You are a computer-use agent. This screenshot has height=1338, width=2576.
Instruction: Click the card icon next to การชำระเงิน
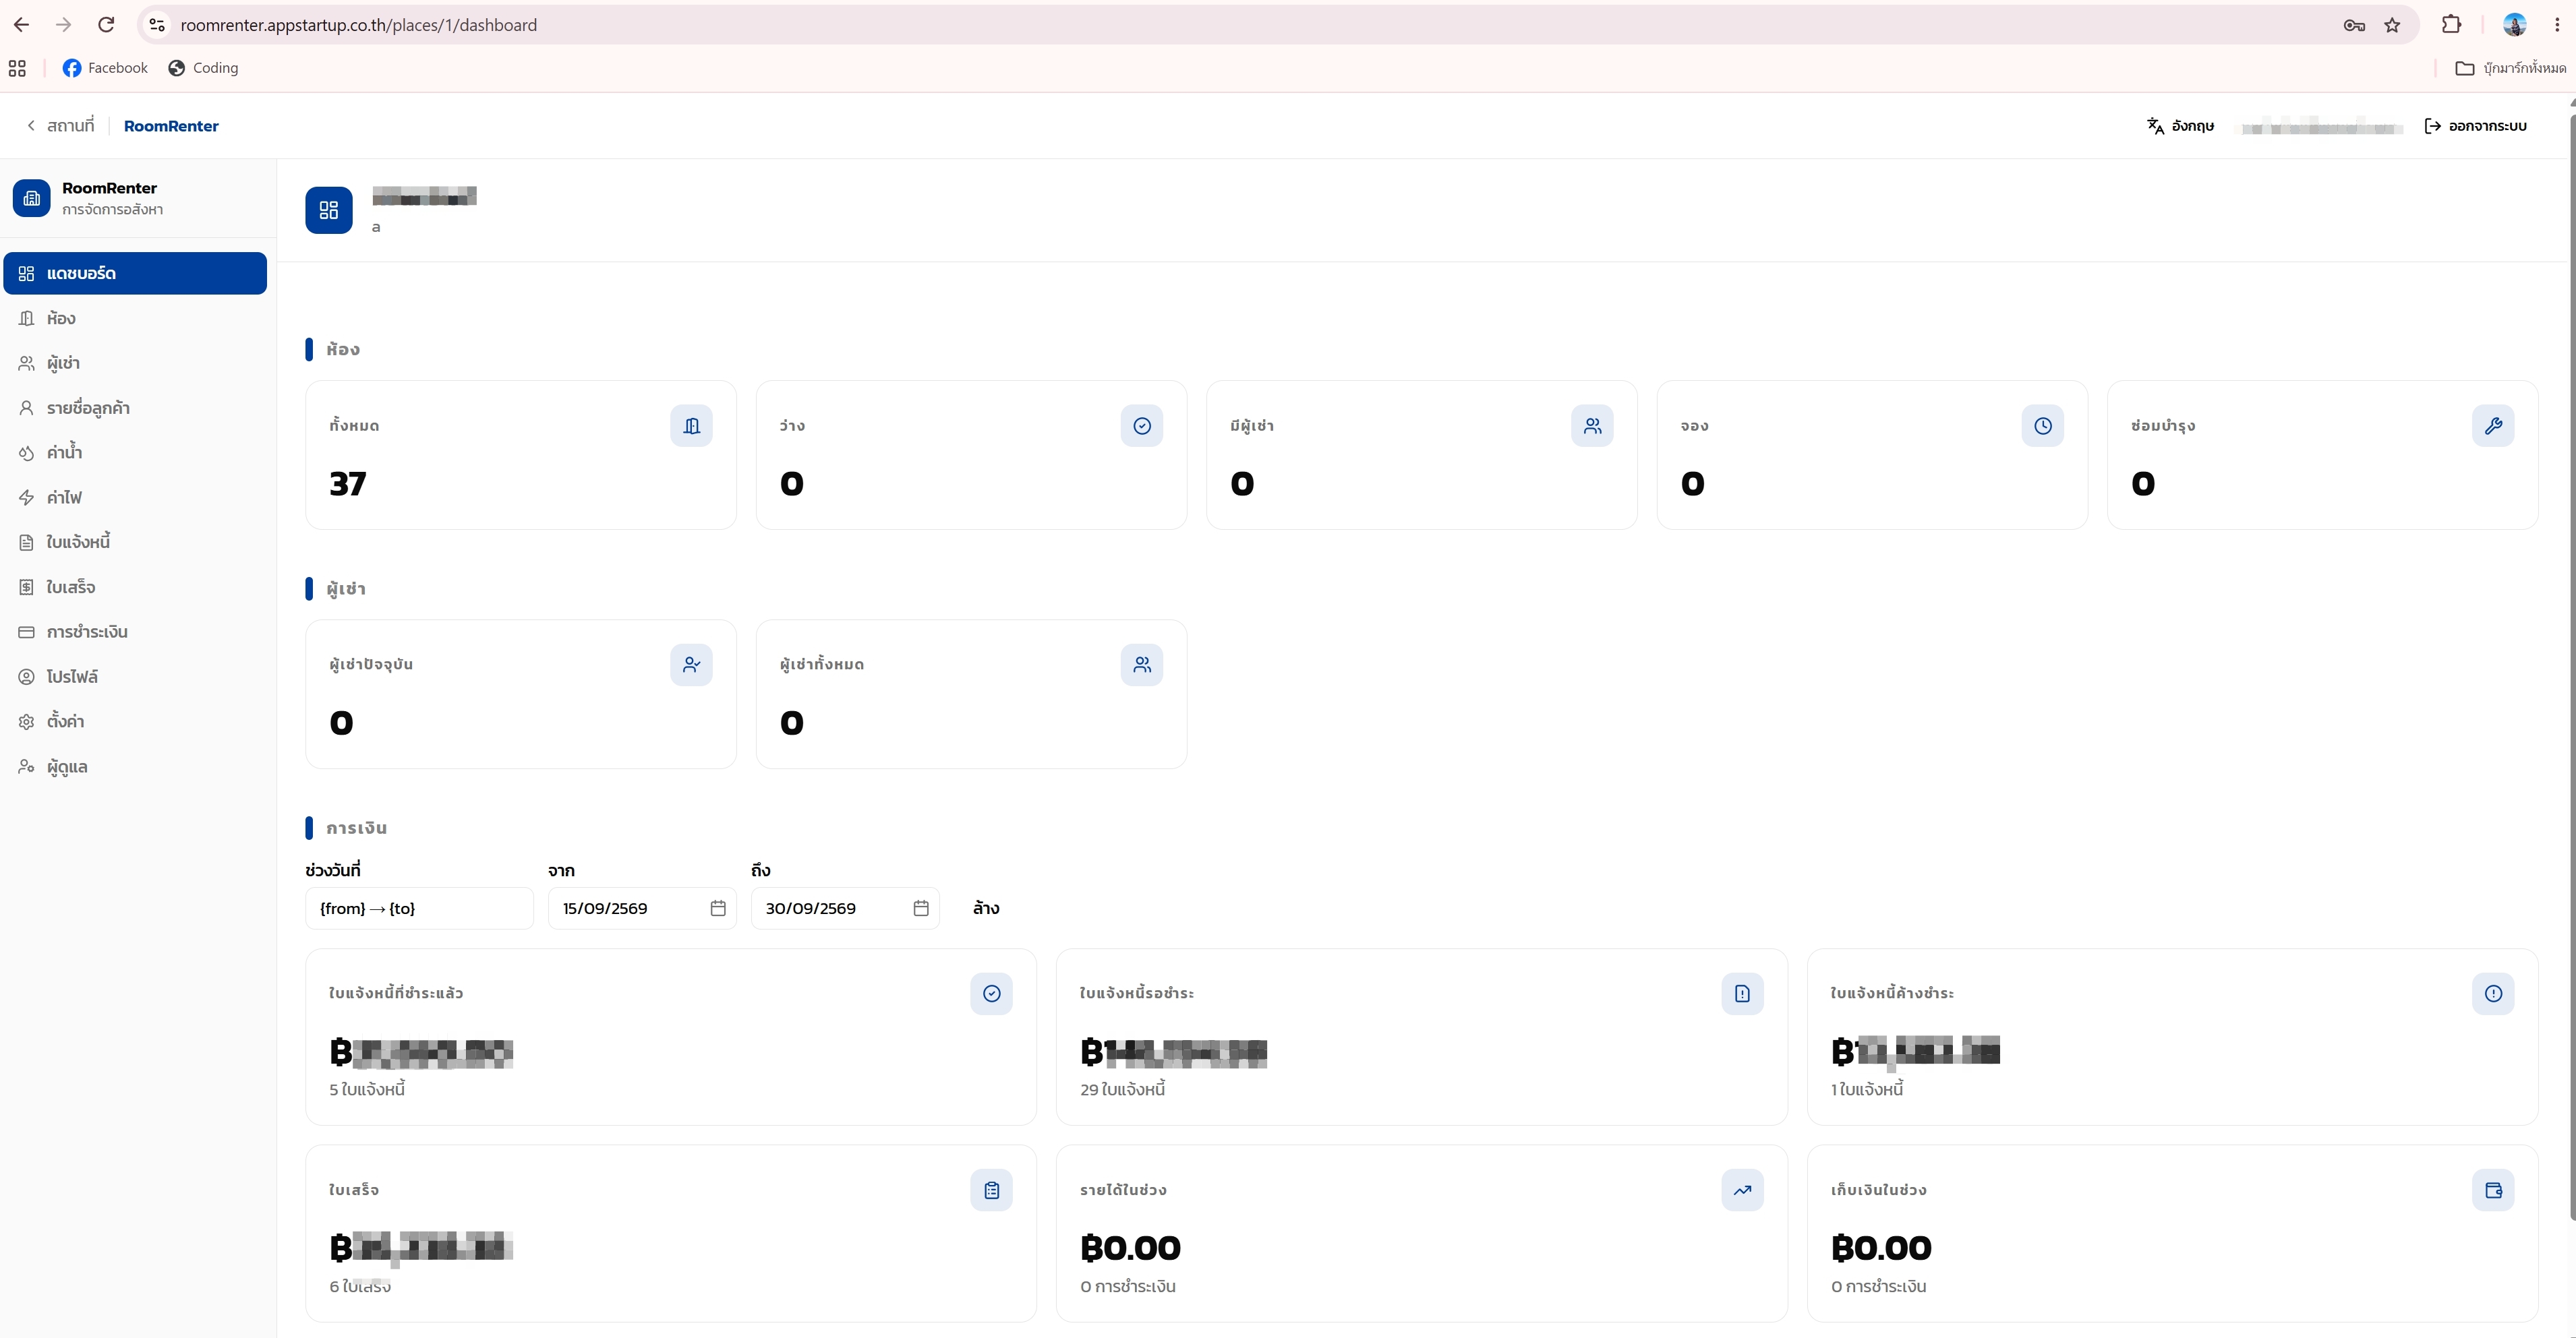[x=27, y=632]
